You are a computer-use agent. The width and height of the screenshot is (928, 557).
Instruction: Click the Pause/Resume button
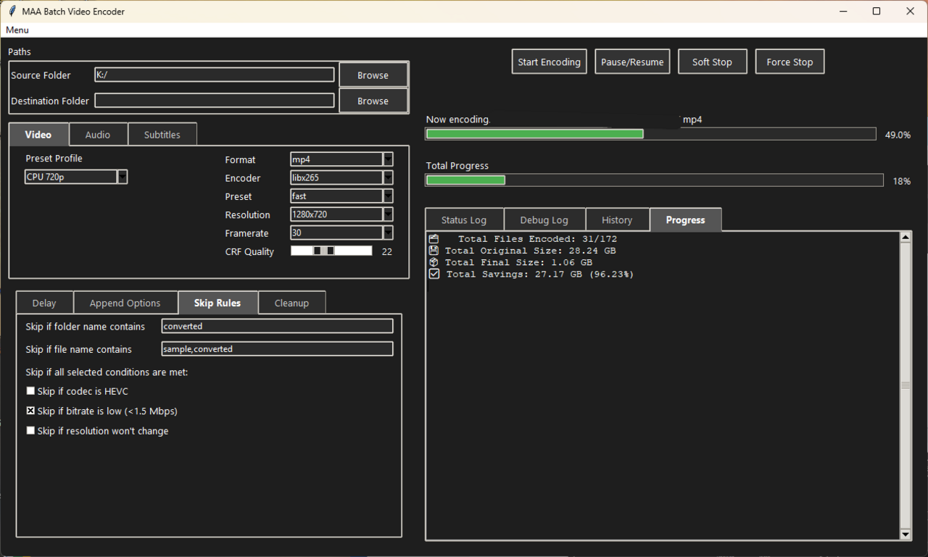[632, 62]
